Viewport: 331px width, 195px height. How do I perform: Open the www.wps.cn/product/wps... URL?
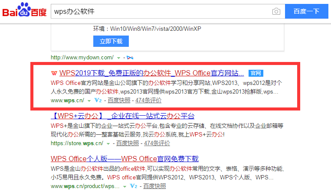pos(85,186)
